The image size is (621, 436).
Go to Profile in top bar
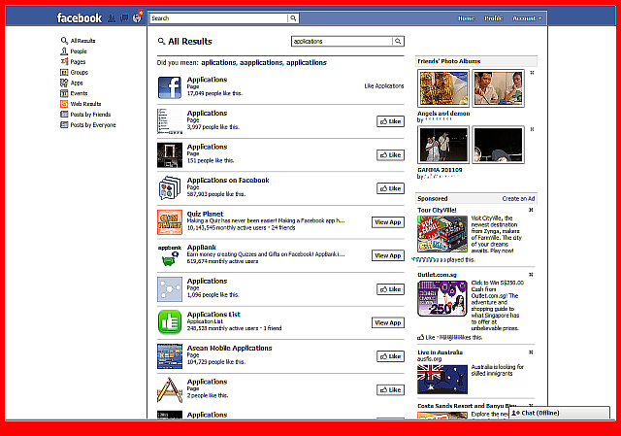(494, 18)
